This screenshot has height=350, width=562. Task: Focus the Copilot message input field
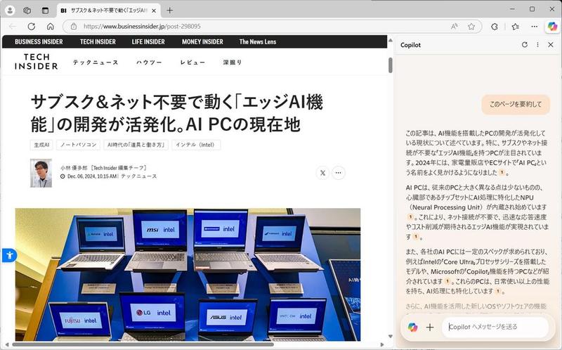coord(495,327)
